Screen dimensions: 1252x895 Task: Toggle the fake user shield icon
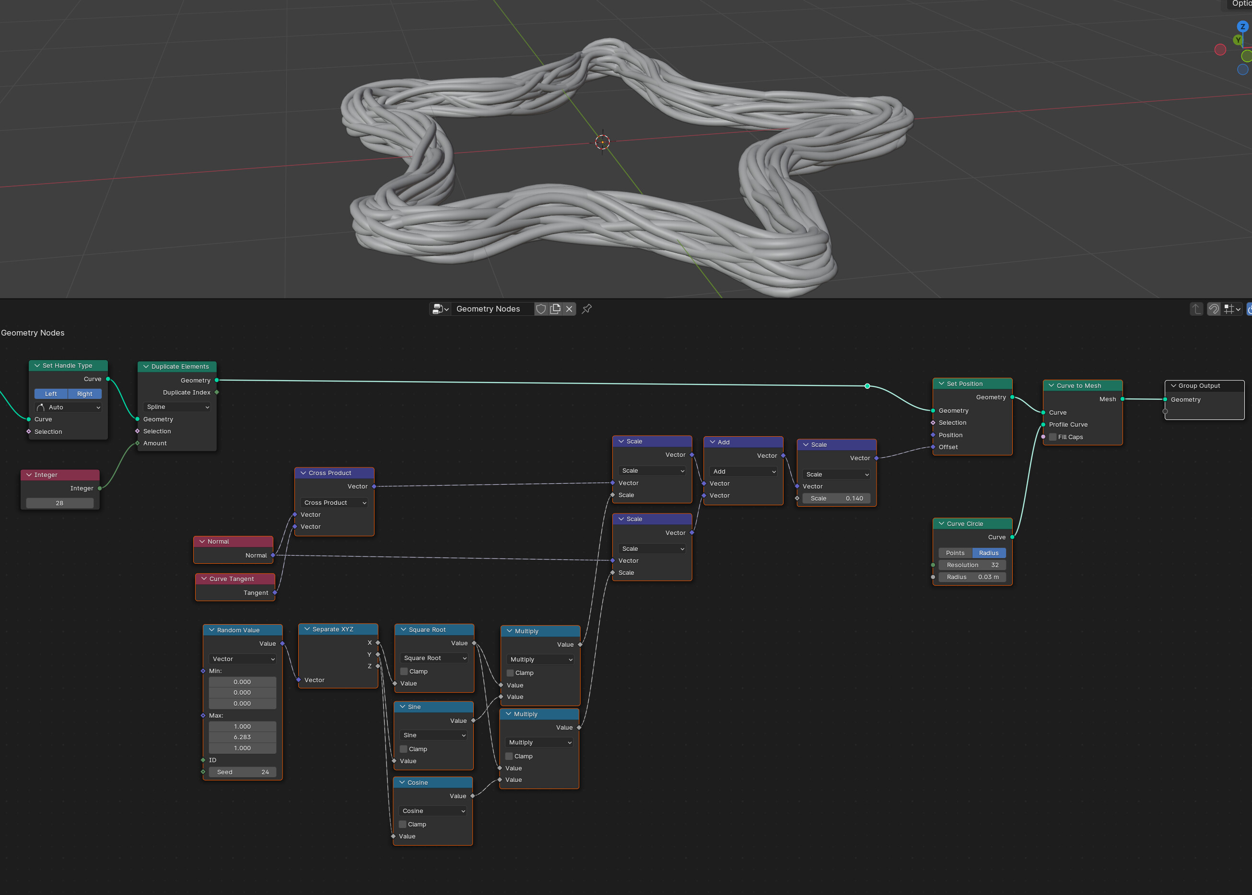point(541,309)
